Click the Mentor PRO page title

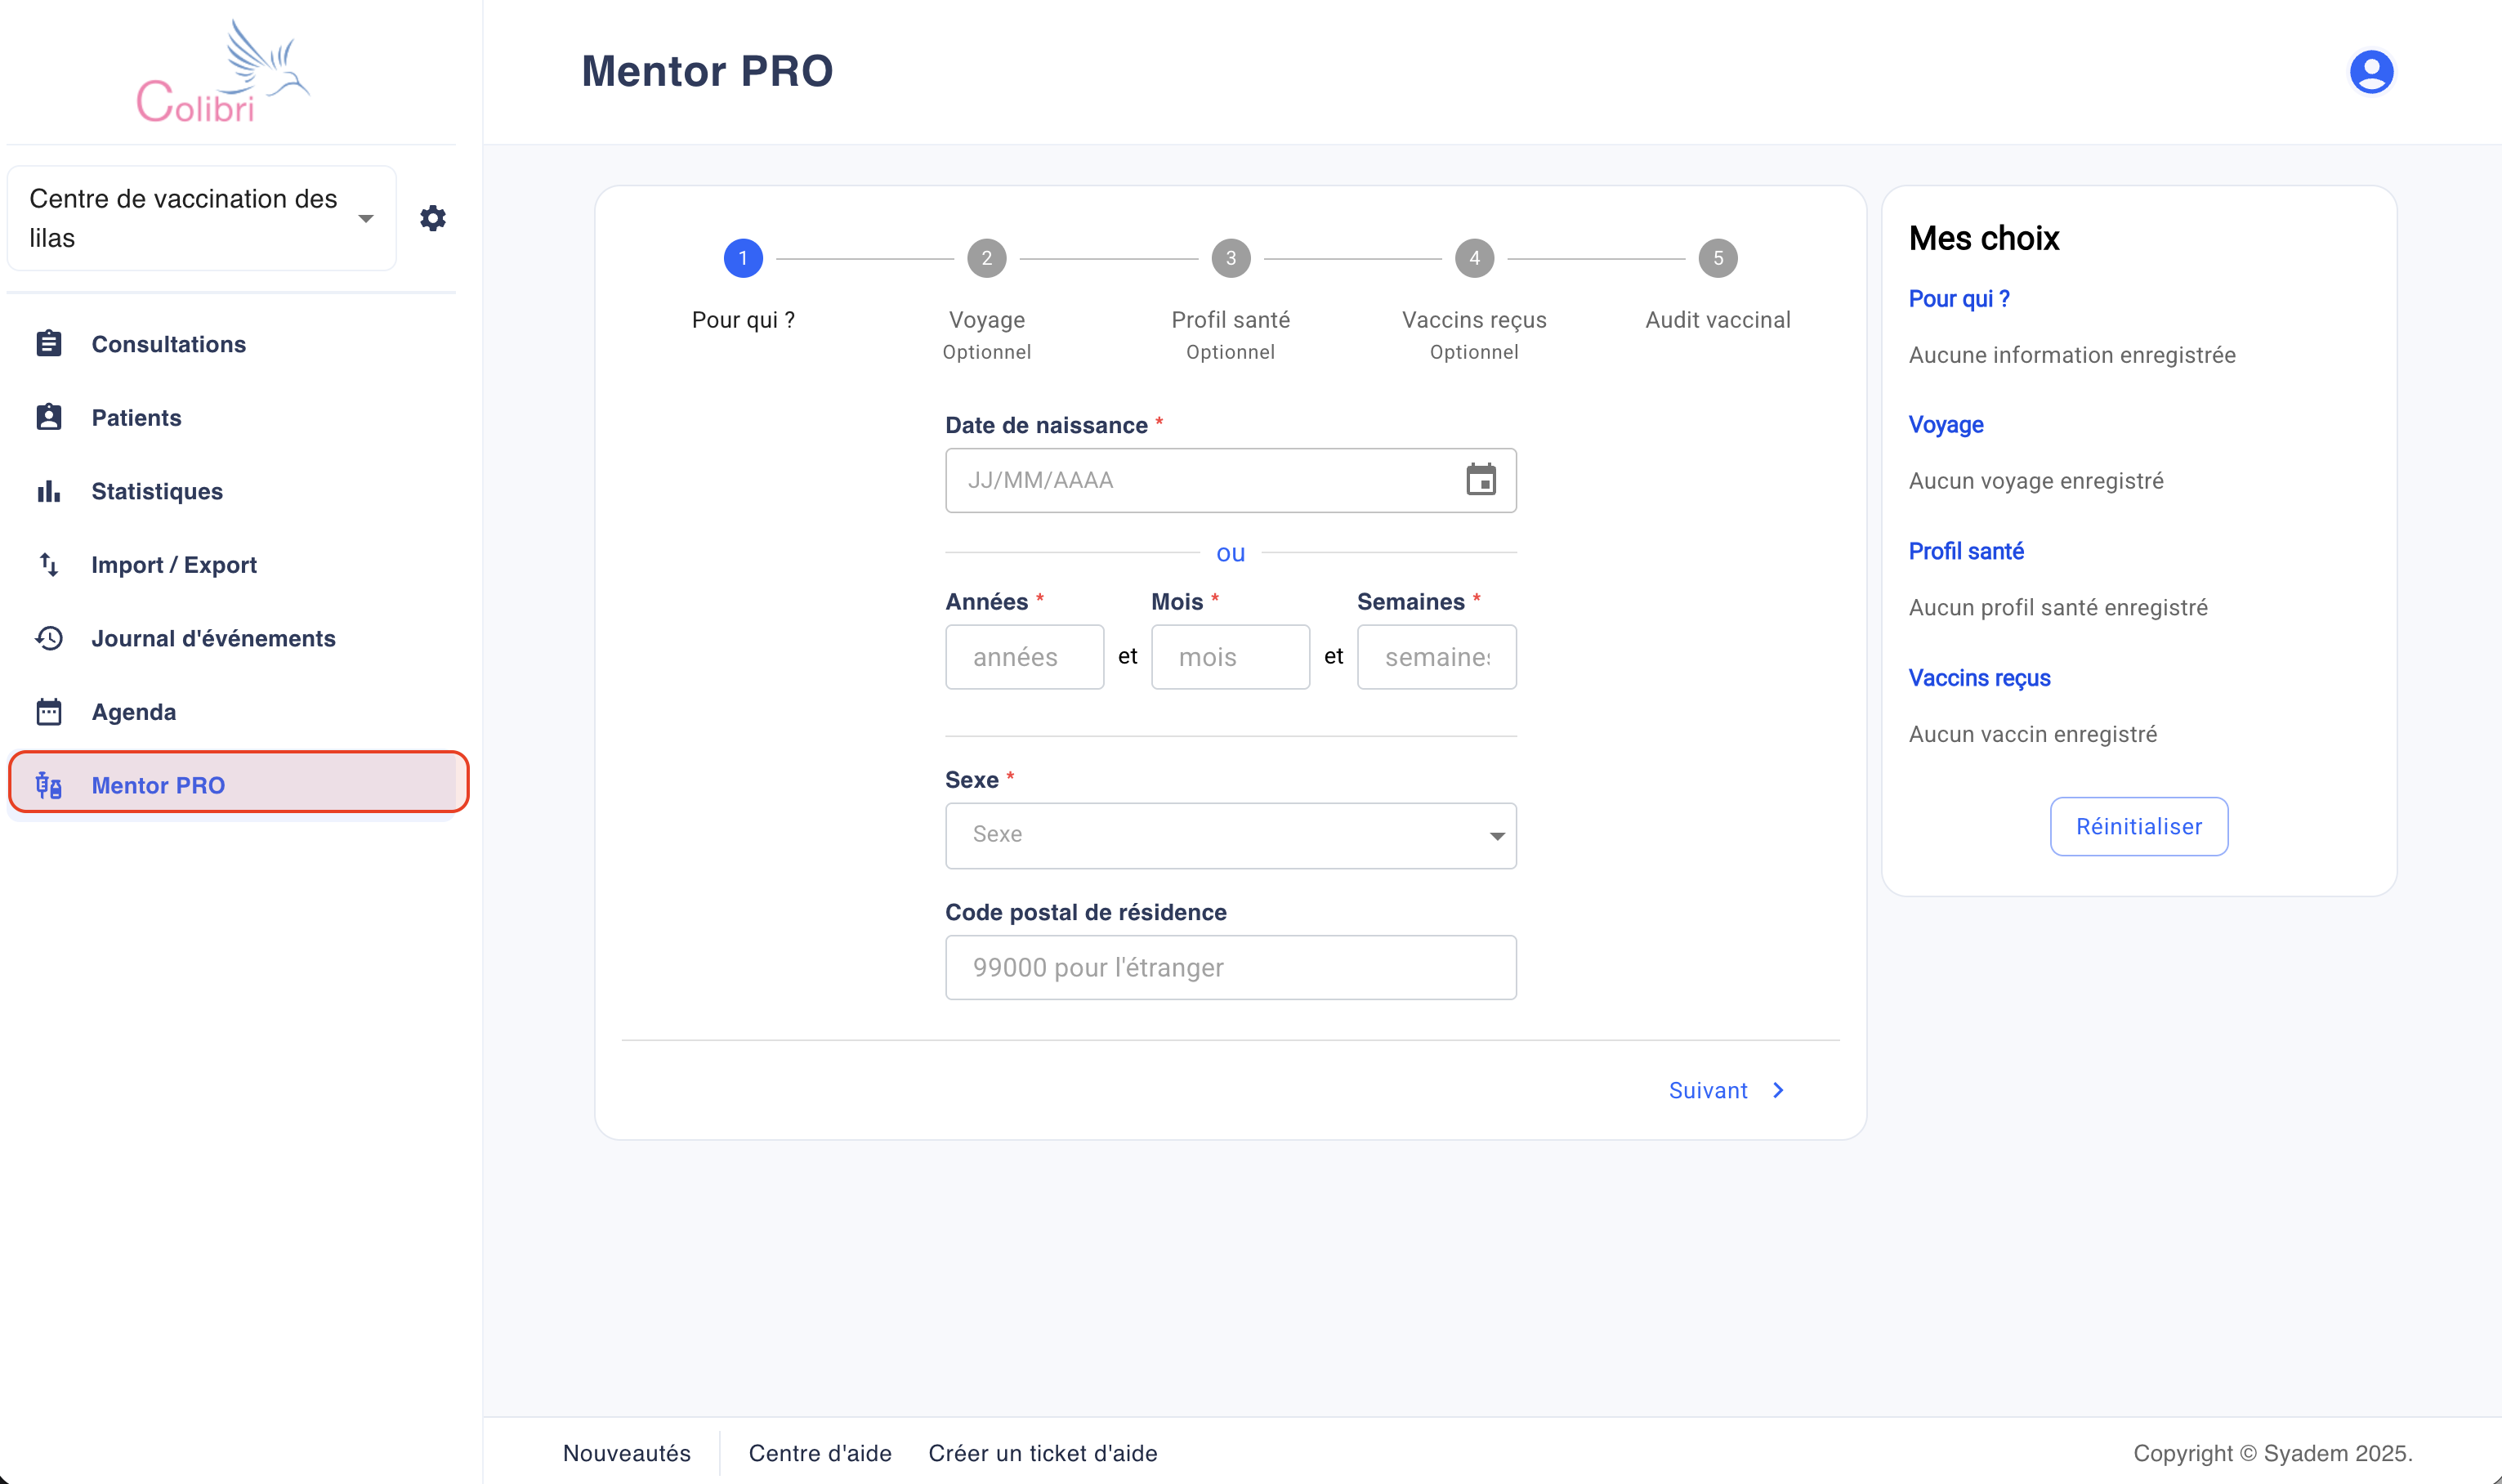coord(707,71)
